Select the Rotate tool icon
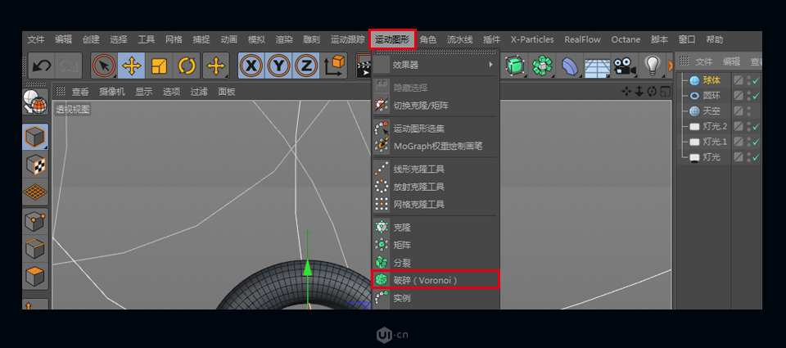Viewport: 786px width, 348px height. coord(187,66)
